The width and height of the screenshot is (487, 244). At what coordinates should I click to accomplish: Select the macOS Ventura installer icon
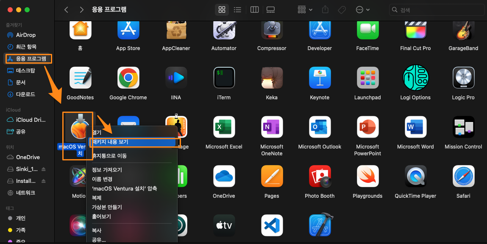pyautogui.click(x=78, y=127)
